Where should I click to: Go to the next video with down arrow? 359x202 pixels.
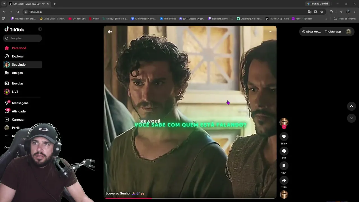click(351, 118)
